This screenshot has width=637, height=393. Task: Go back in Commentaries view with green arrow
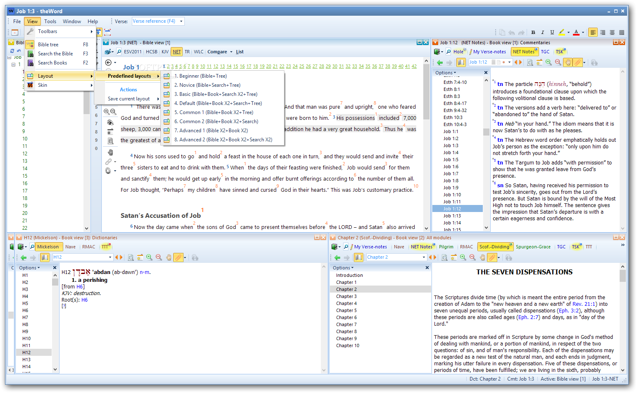440,62
